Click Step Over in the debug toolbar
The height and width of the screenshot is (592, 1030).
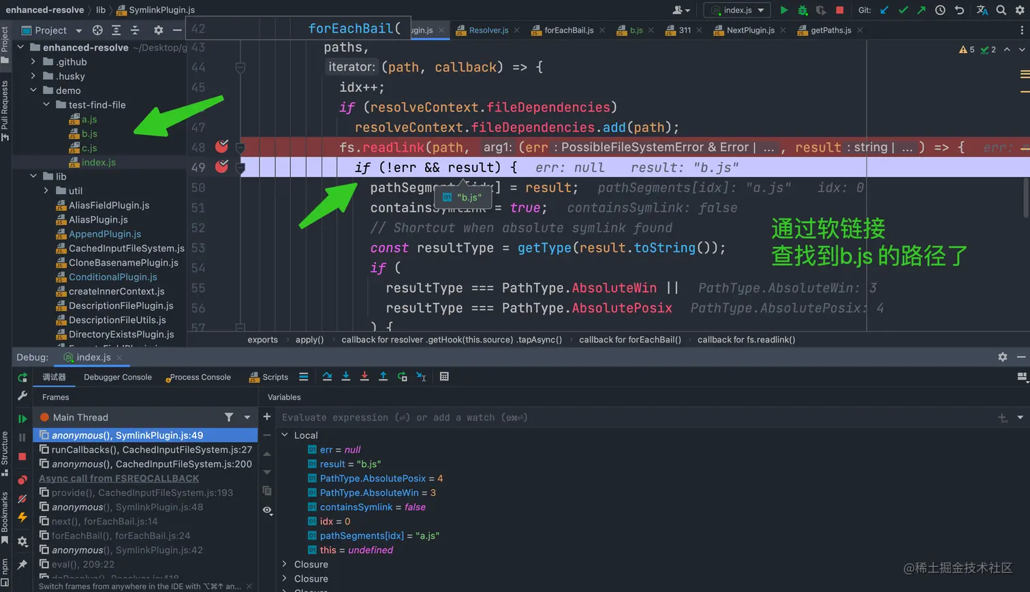pos(327,377)
